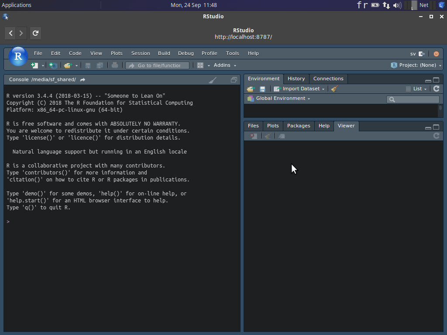Open the panes layout dropdown arrow

(209, 65)
